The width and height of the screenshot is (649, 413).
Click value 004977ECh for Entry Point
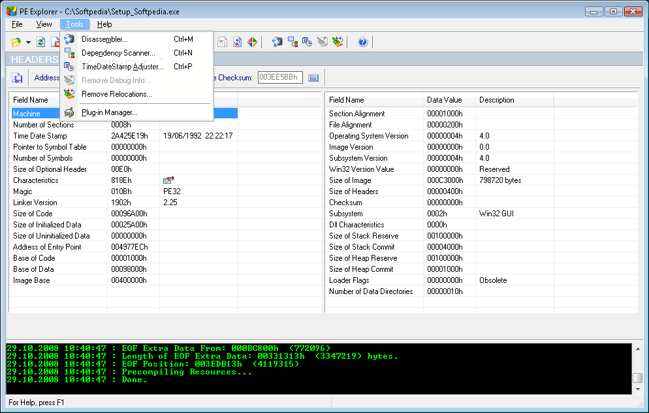(129, 247)
